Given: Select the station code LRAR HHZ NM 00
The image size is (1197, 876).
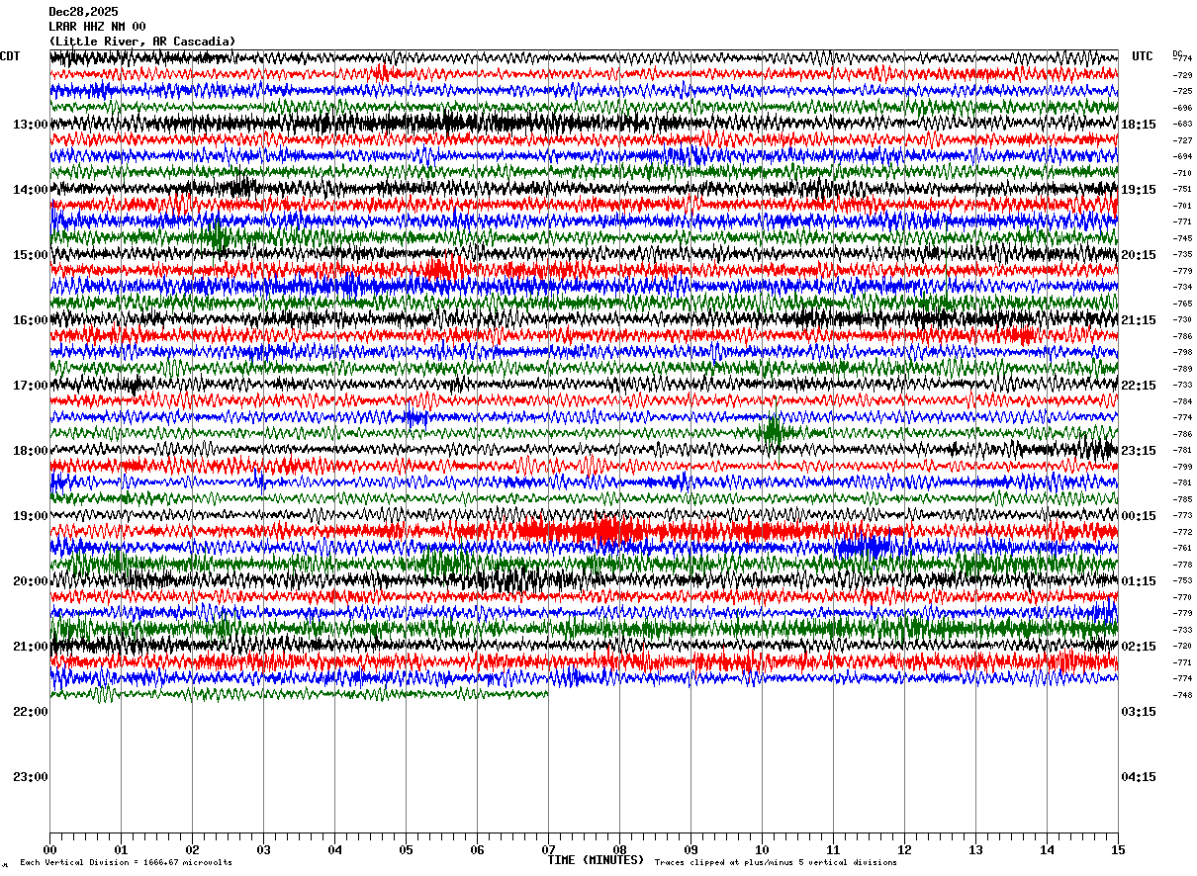Looking at the screenshot, I should pyautogui.click(x=97, y=27).
